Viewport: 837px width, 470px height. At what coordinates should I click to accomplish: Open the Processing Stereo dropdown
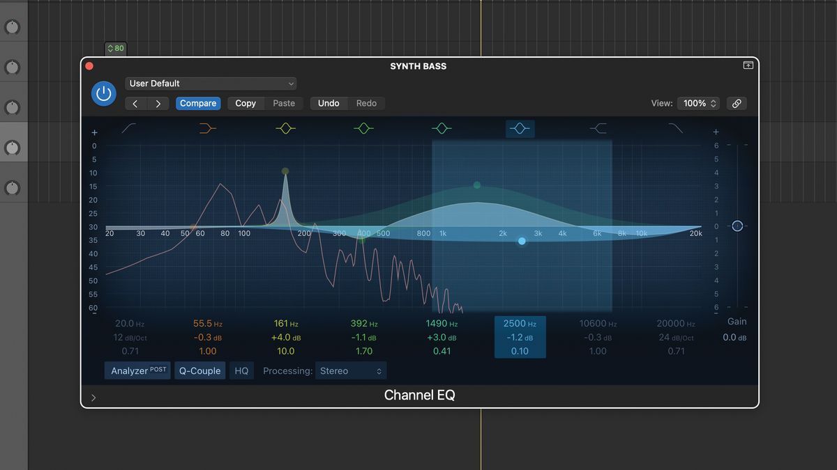[x=350, y=370]
